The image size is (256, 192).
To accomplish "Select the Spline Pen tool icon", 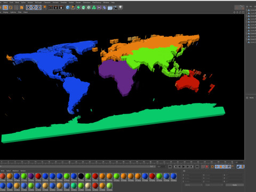I will [73, 7].
